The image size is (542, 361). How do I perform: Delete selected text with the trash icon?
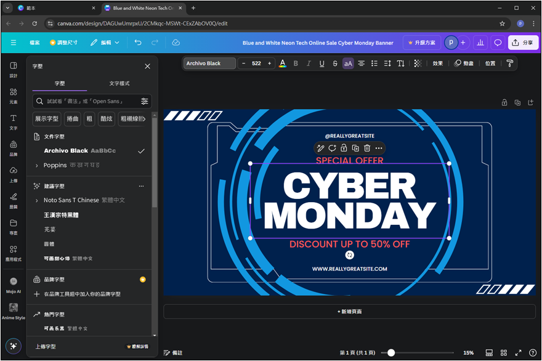pyautogui.click(x=367, y=148)
